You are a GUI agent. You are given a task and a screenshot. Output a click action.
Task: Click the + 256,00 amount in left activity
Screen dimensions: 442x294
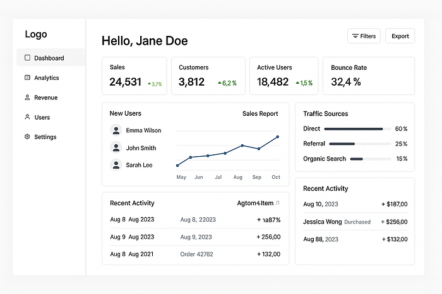(x=268, y=237)
